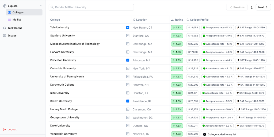This screenshot has width=274, height=137.
Task: Remove Princeton University from my list
Action: click(x=128, y=60)
